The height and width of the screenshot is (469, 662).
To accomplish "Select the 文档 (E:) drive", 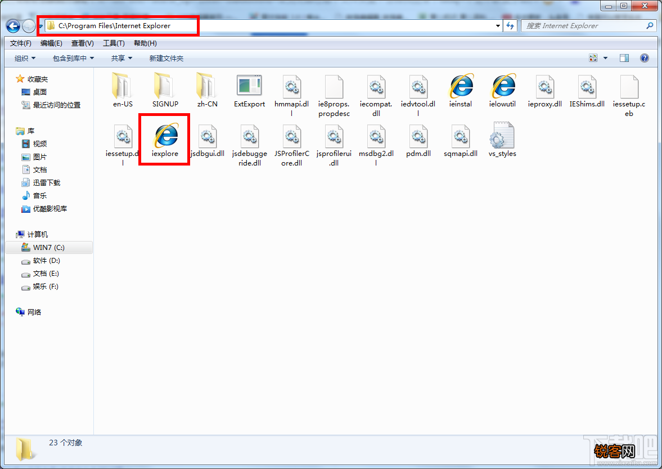I will tap(40, 274).
